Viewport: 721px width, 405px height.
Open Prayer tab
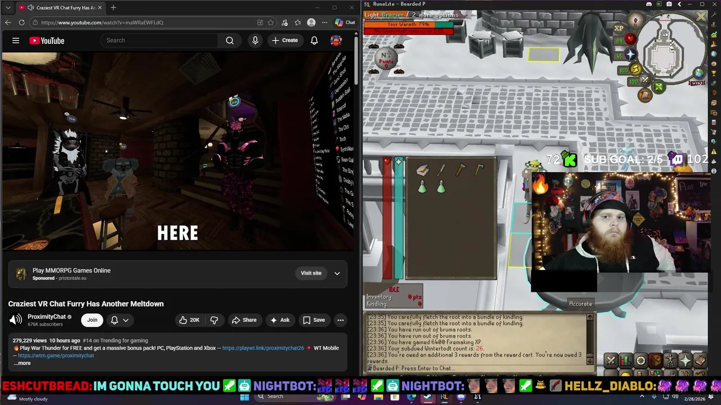point(685,361)
